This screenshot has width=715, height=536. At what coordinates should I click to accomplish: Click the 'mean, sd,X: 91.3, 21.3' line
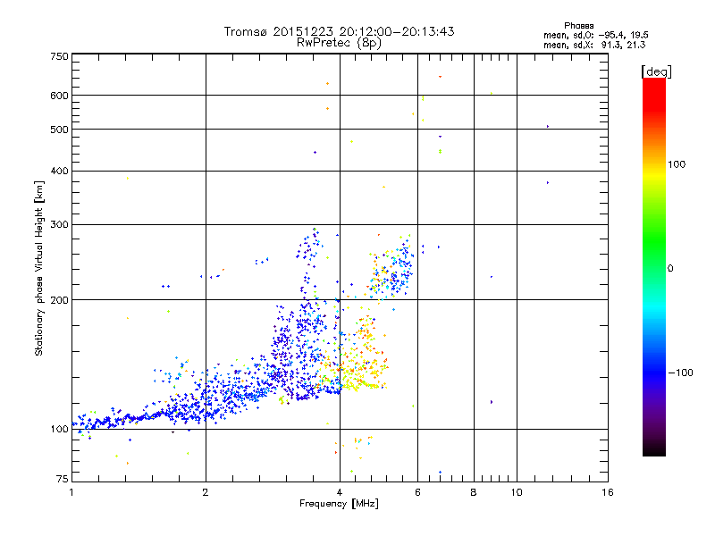click(x=594, y=45)
